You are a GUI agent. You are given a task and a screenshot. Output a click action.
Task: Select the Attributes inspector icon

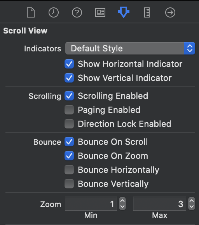(x=124, y=12)
